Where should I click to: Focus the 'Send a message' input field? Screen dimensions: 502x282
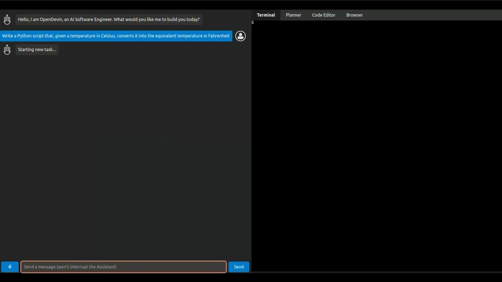(124, 267)
